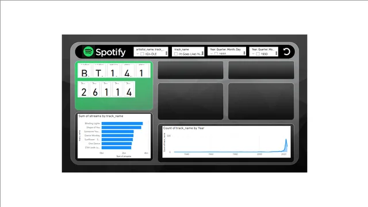The image size is (368, 207).
Task: Tick the (It Goes Like) N... checkbox
Action: point(176,54)
